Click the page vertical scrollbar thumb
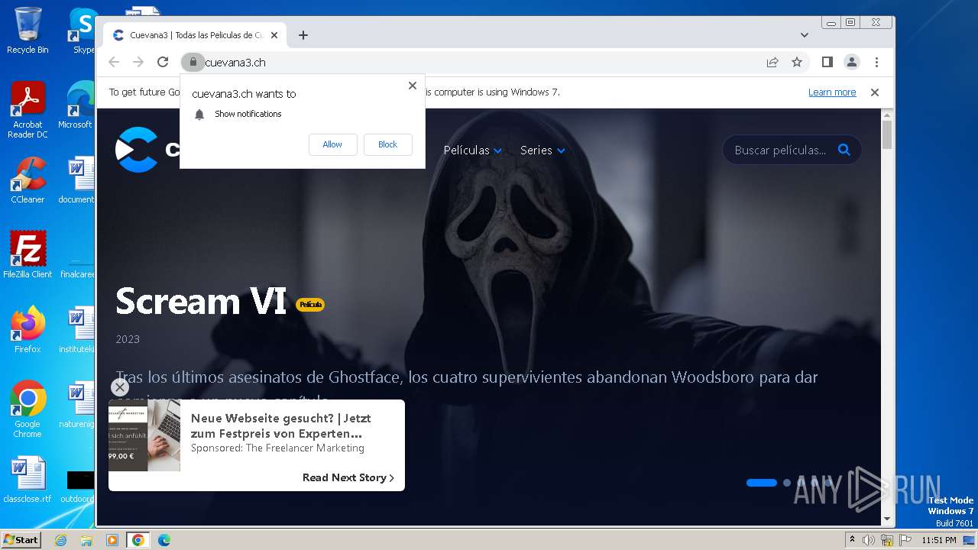 click(887, 134)
